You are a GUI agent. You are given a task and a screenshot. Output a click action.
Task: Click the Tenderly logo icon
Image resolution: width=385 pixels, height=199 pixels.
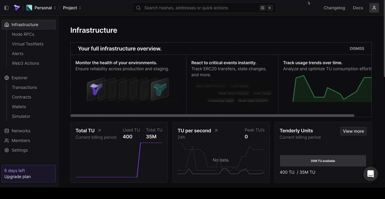(x=17, y=8)
